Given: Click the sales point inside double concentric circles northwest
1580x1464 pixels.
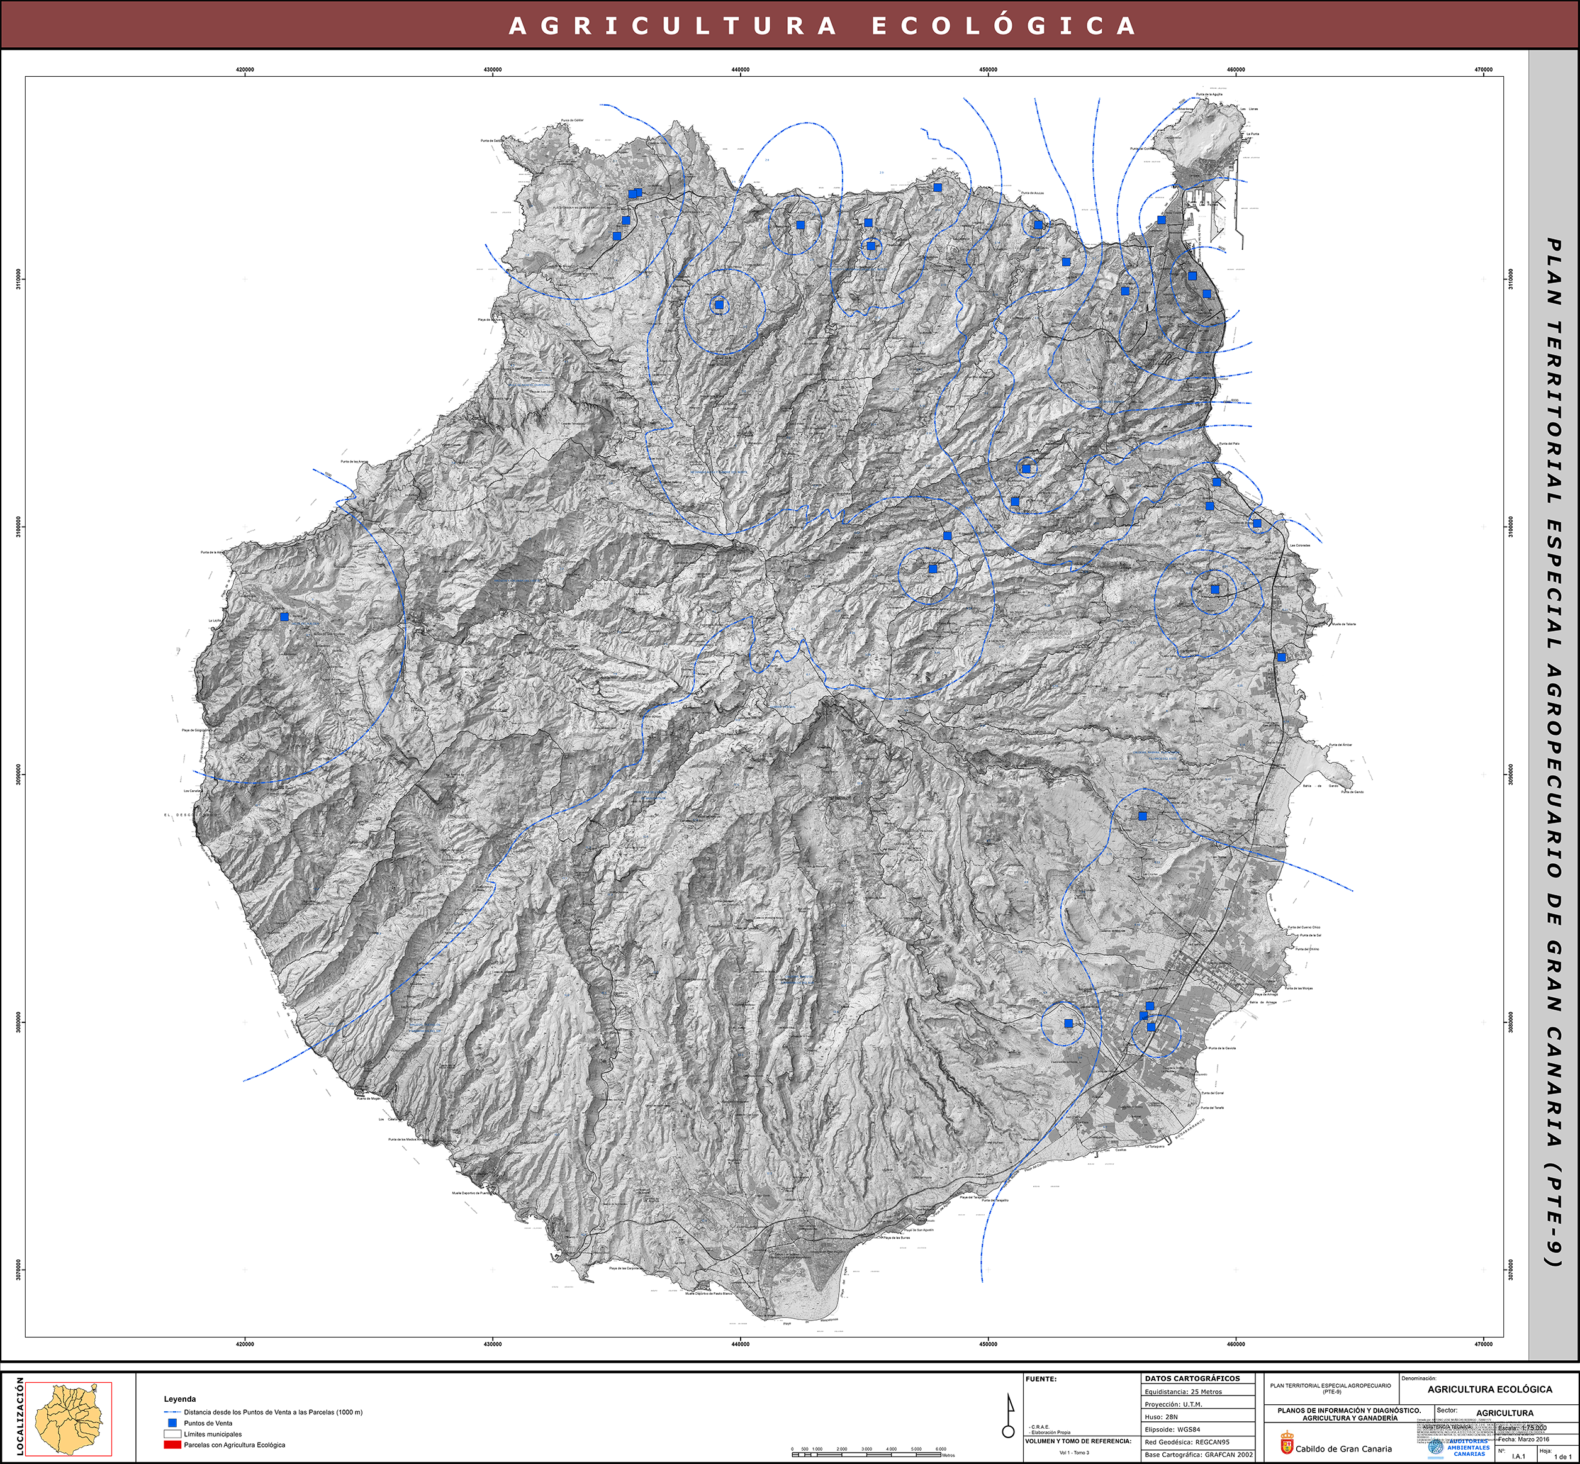Looking at the screenshot, I should (719, 305).
